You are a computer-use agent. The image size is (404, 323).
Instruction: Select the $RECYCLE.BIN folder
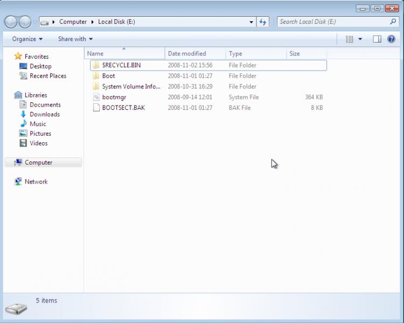208,65
